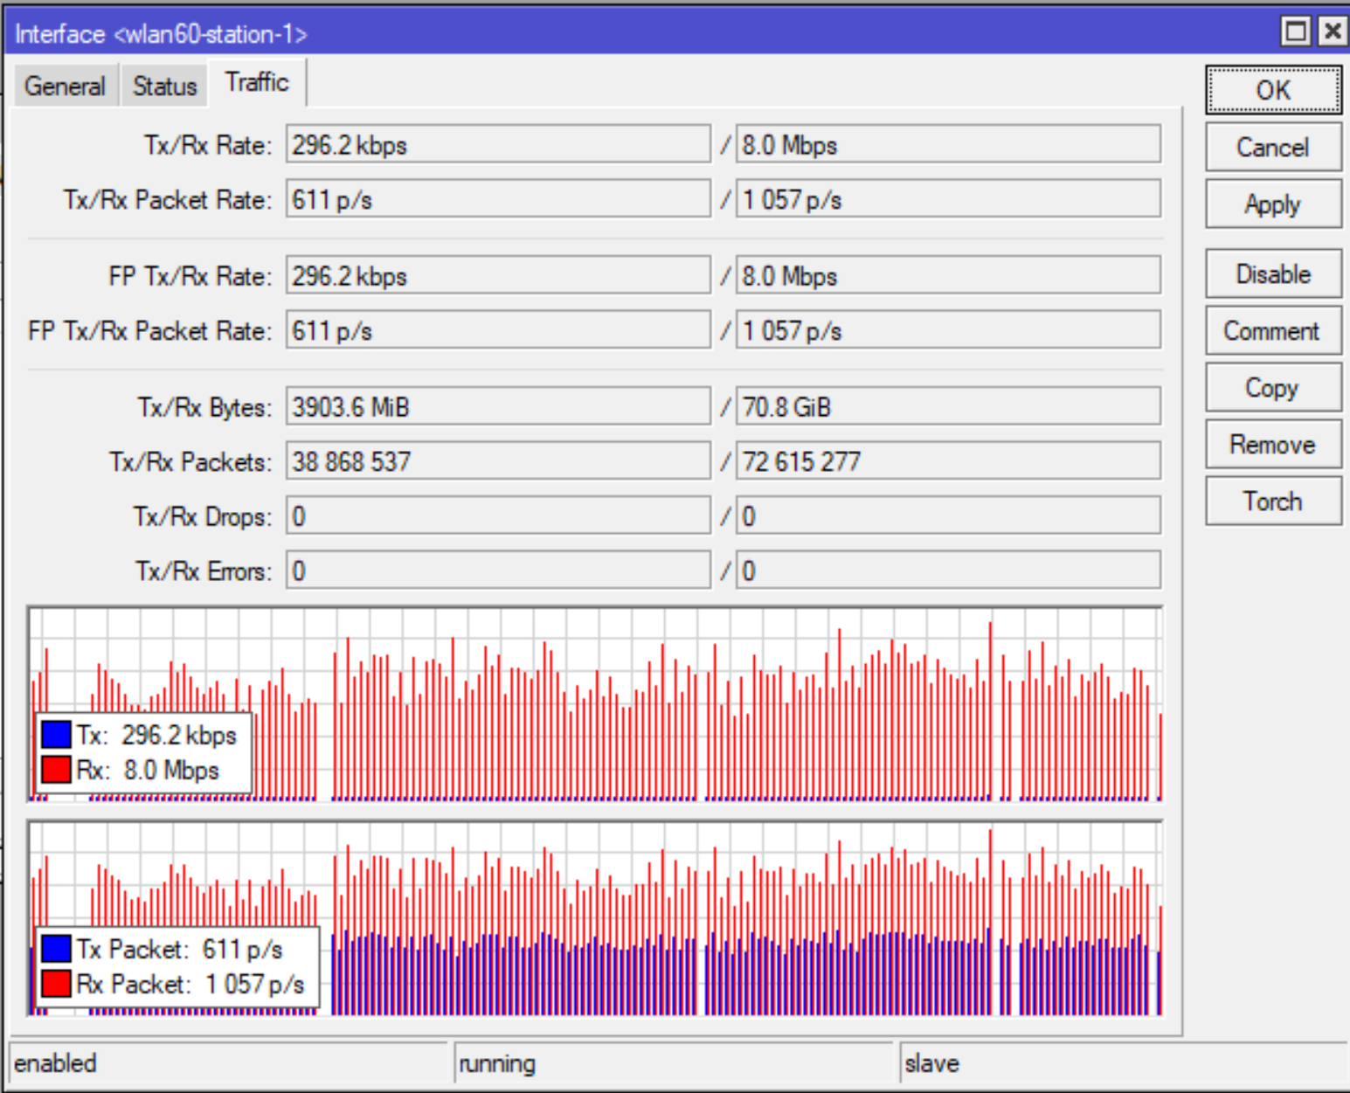The width and height of the screenshot is (1350, 1093).
Task: Disable the wlan60-station-1 interface
Action: pos(1272,273)
